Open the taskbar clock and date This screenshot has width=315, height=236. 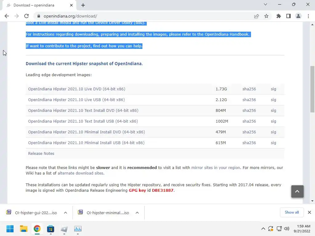(x=302, y=229)
